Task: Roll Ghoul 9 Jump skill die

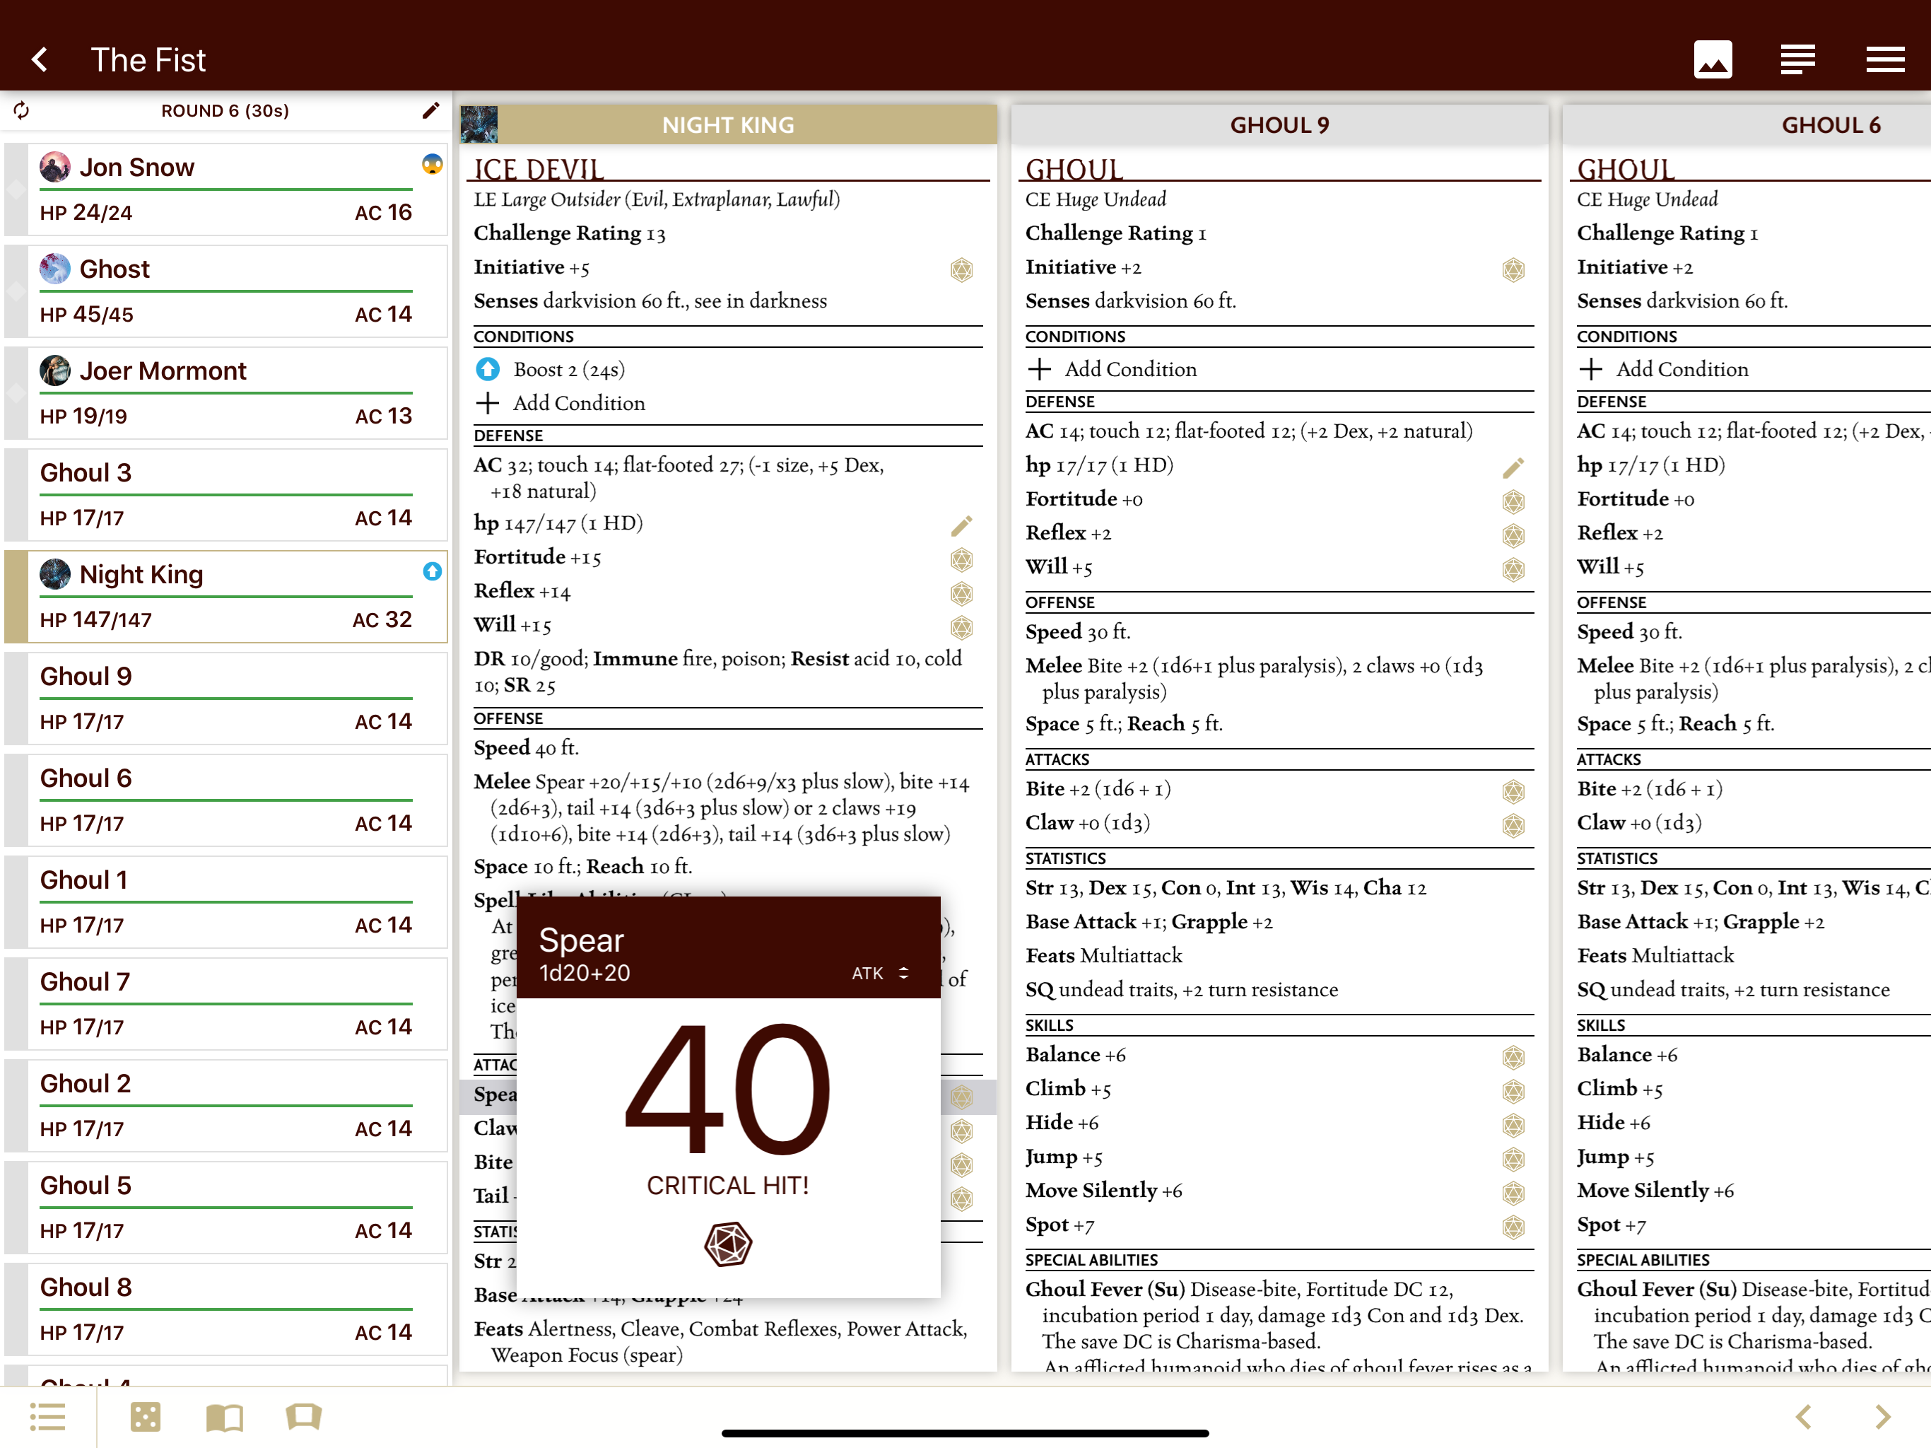Action: click(x=1513, y=1159)
